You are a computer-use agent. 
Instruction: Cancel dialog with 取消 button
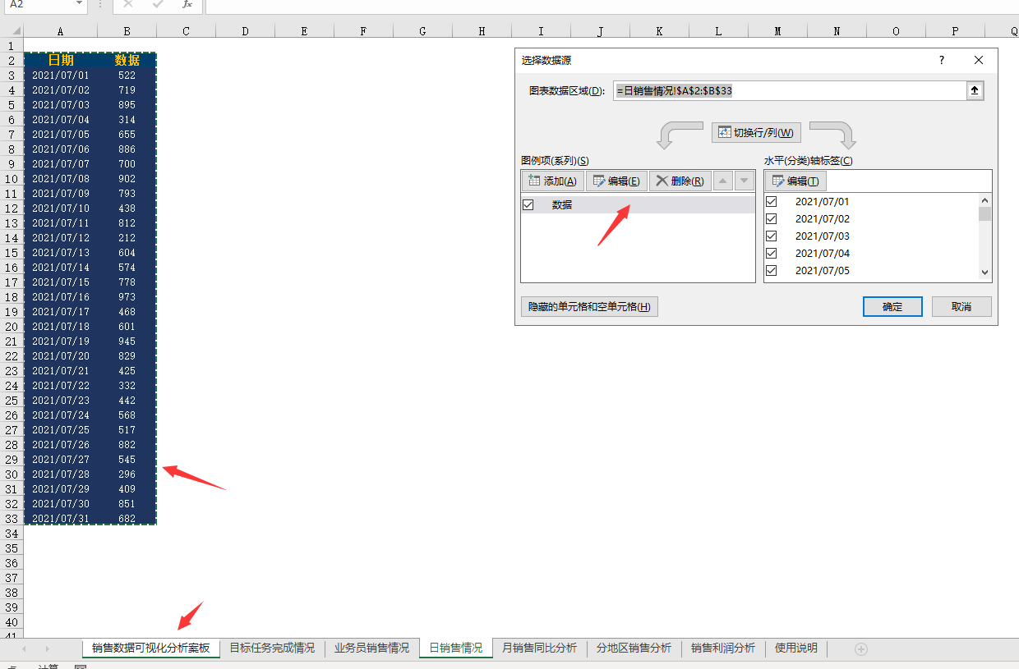(x=961, y=307)
